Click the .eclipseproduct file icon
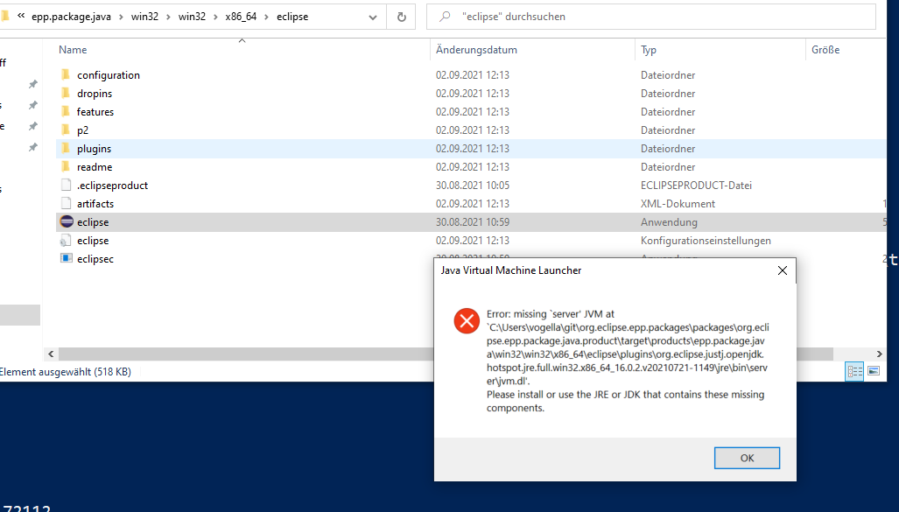This screenshot has height=512, width=899. point(66,186)
